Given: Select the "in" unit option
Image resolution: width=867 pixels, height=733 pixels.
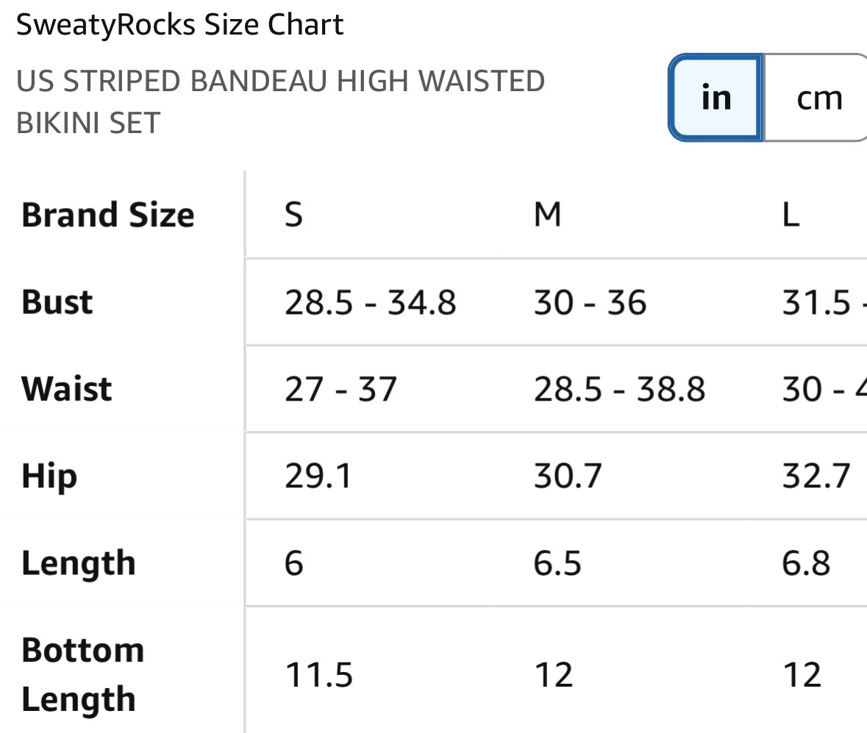Looking at the screenshot, I should click(x=715, y=96).
